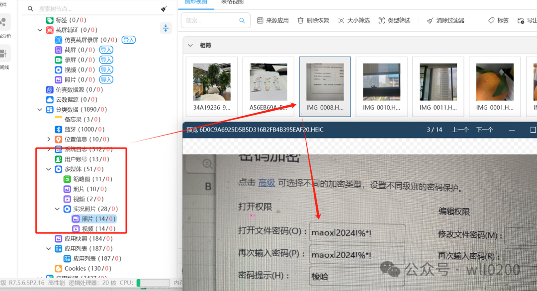折叠多媒体树节点
537x291 pixels.
pyautogui.click(x=48, y=169)
